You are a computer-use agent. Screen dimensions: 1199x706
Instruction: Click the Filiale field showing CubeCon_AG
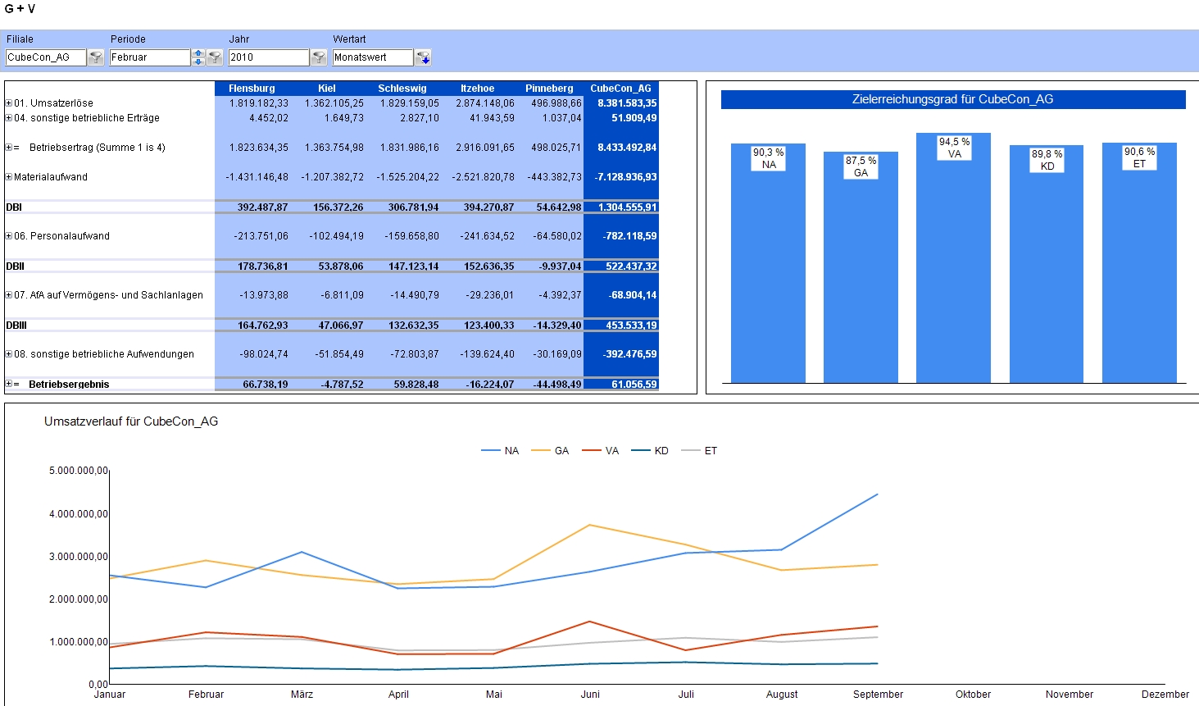(x=45, y=57)
